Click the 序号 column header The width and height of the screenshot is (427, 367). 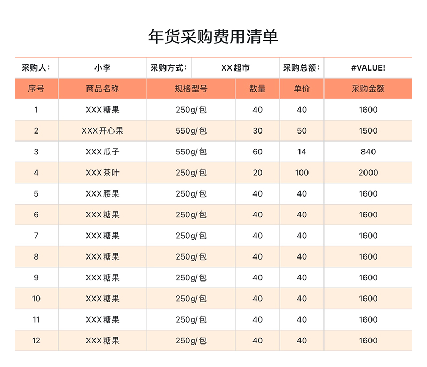coord(36,89)
